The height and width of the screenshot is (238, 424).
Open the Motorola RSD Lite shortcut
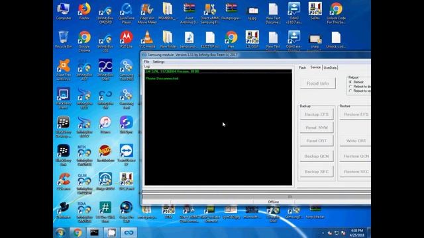127,40
